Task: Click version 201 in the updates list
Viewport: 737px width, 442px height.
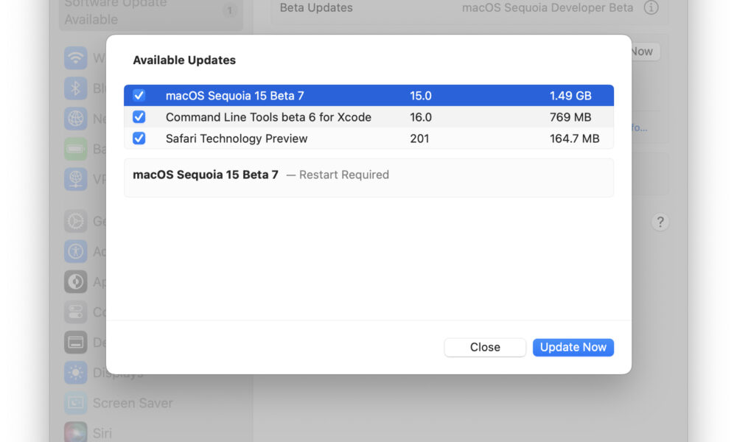Action: [419, 138]
